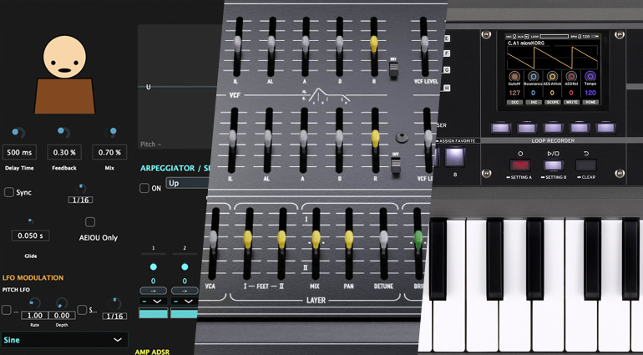Check the AEIOU Only checkbox
The height and width of the screenshot is (355, 643).
(90, 222)
